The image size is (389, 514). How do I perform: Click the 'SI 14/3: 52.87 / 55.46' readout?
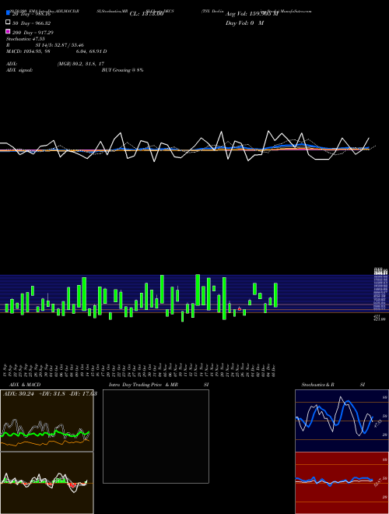click(x=60, y=45)
